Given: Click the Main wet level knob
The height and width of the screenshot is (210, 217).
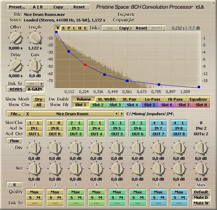Looking at the screenshot, I should tap(201, 168).
